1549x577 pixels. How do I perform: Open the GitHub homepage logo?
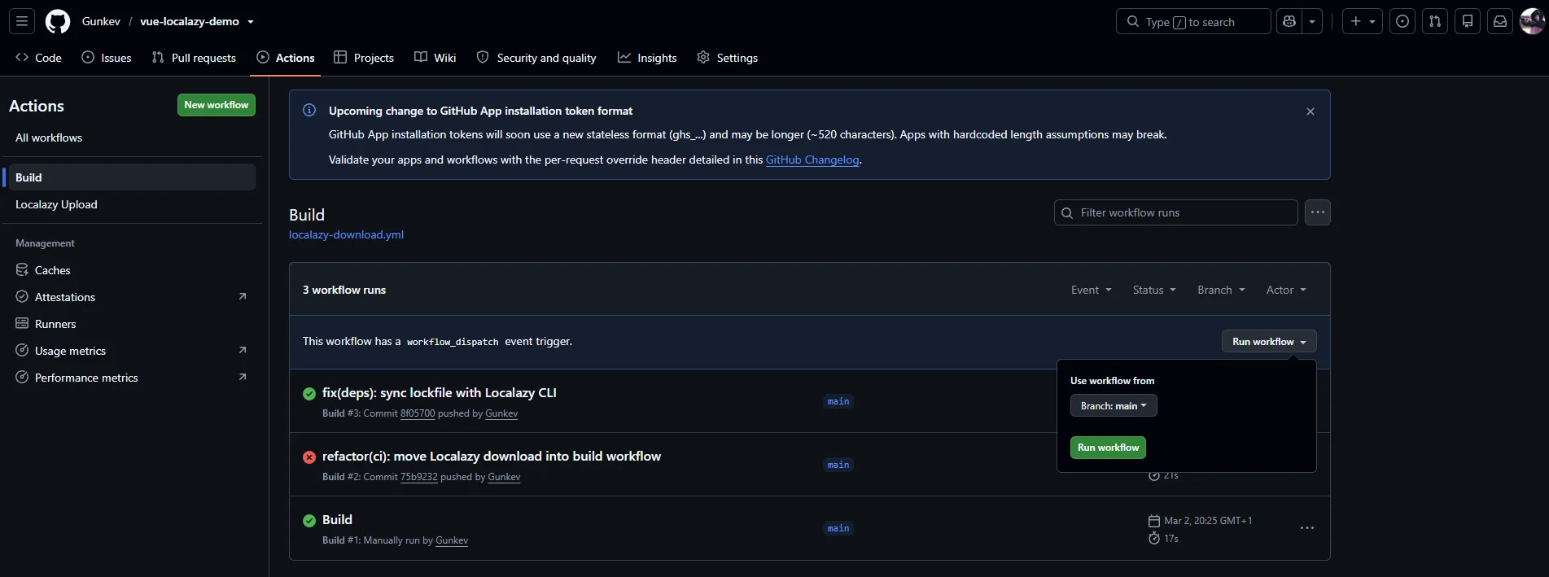click(58, 21)
